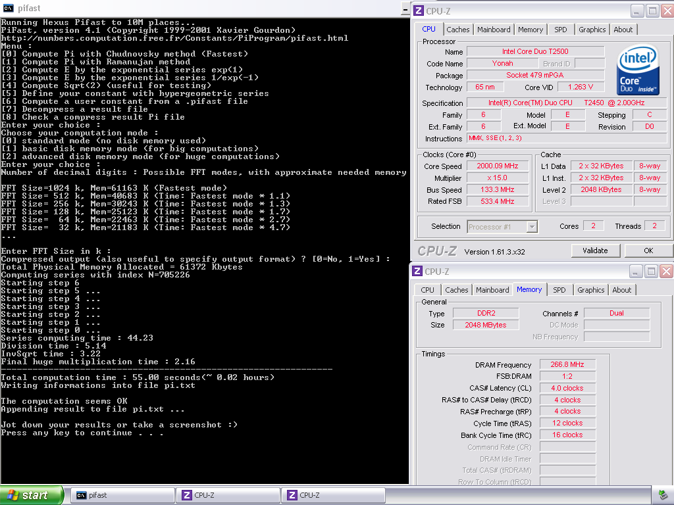Activate second CPU-Z taskbar button
Image resolution: width=674 pixels, height=505 pixels.
(x=333, y=495)
